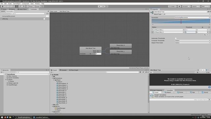
Task: Remove selected motion with the minus icon
Action: (x=208, y=35)
